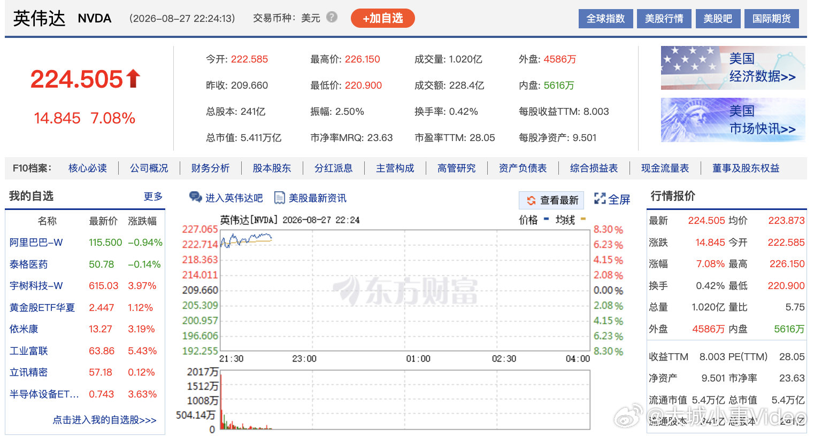
Task: Open the 综合损益表 tab
Action: [x=594, y=168]
